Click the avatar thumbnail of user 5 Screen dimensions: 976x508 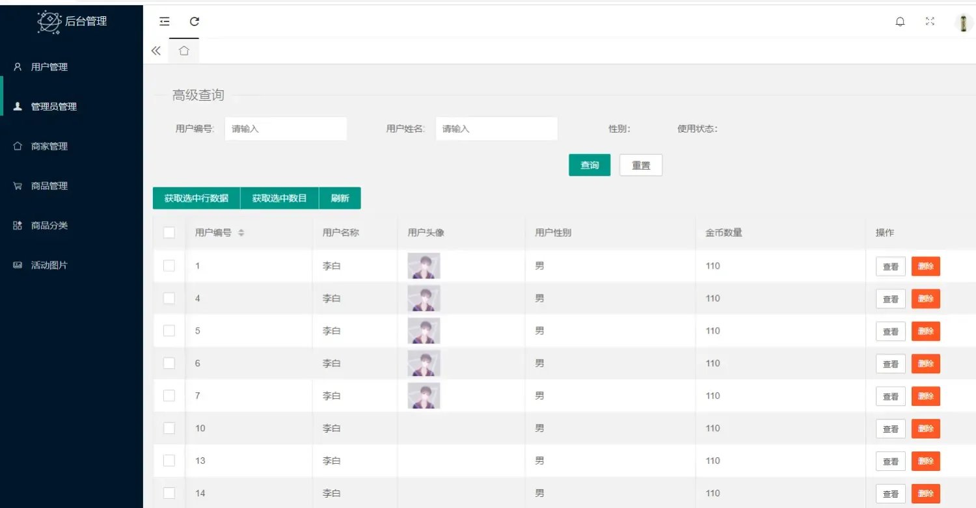(424, 330)
